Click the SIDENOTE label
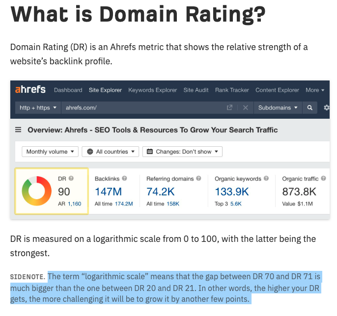The height and width of the screenshot is (316, 337). click(x=28, y=277)
